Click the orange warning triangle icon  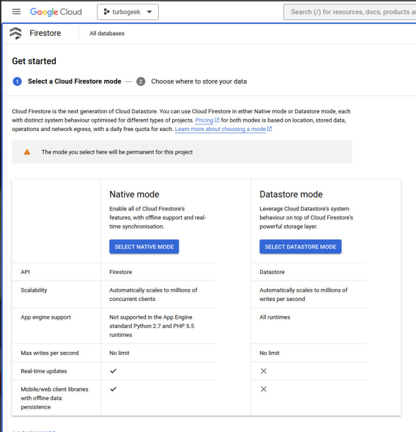[27, 152]
